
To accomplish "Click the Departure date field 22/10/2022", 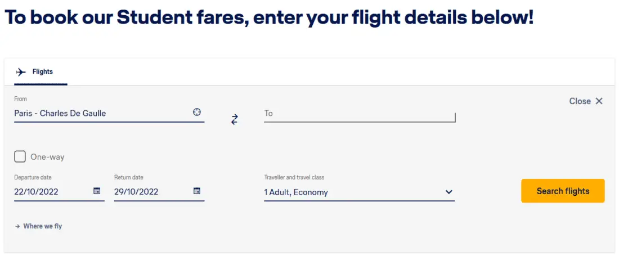I will pyautogui.click(x=51, y=192).
